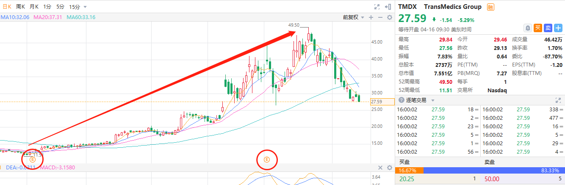The image size is (565, 185).
Task: Click the 买盘 header
Action: coord(404,162)
